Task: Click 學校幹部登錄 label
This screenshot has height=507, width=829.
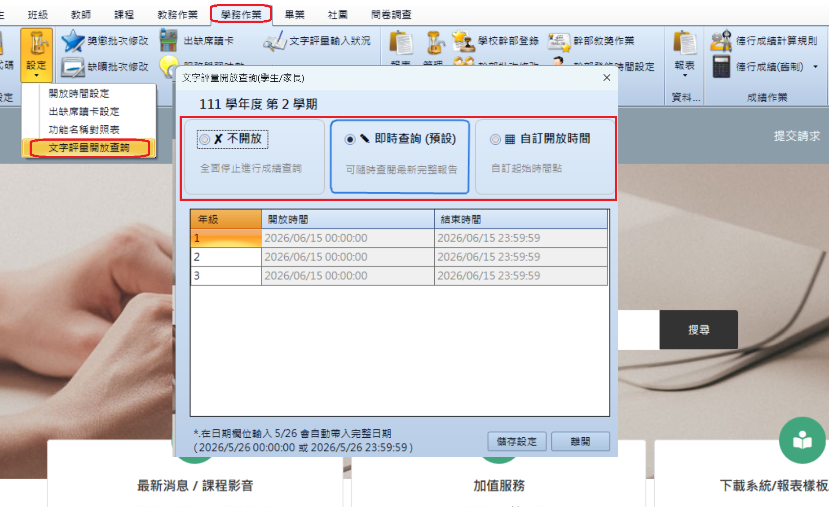Action: (508, 41)
